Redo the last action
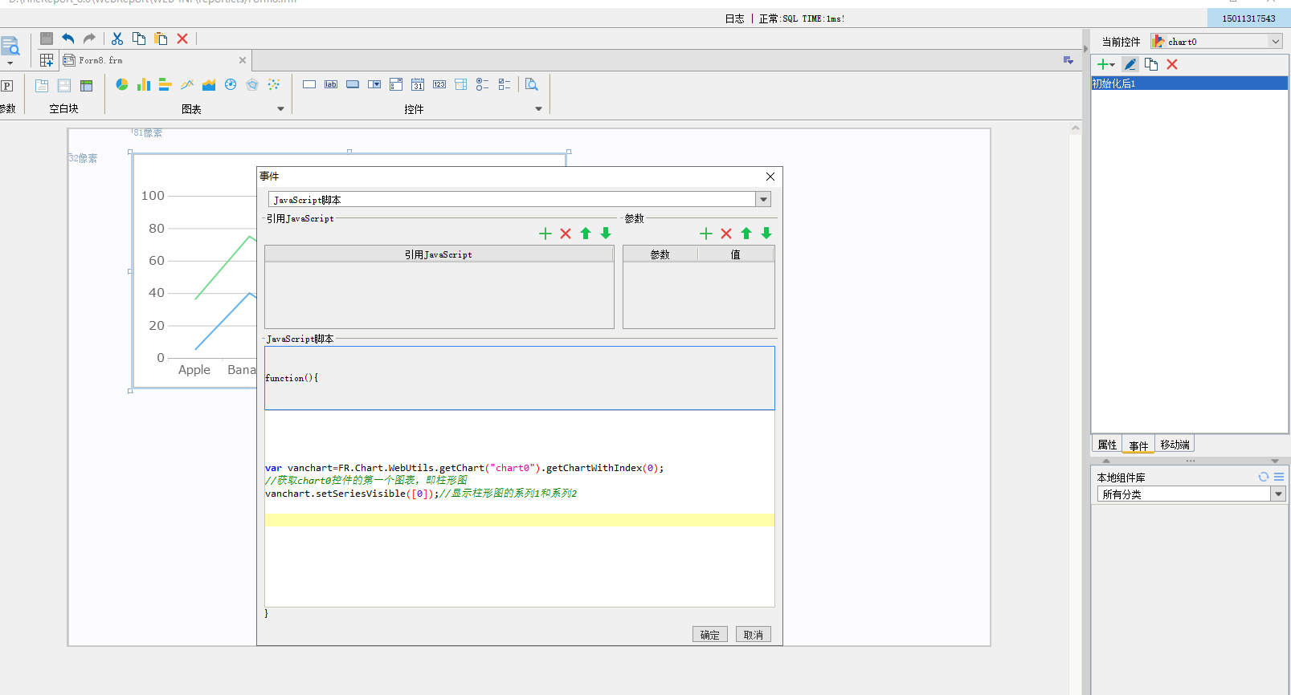The height and width of the screenshot is (695, 1291). pyautogui.click(x=89, y=39)
